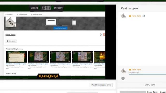Open the fourth uploaded video thumbnail
The width and height of the screenshot is (166, 93).
(82, 57)
